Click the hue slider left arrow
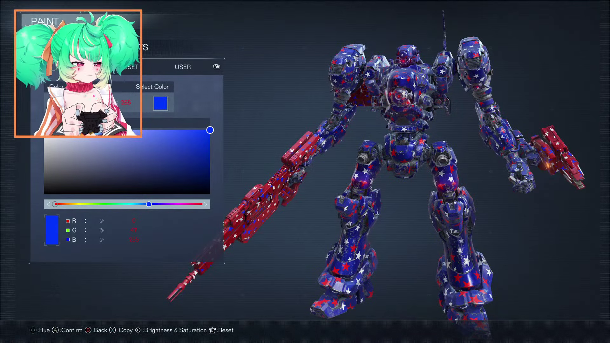Screen dimensions: 610x343 coord(48,204)
